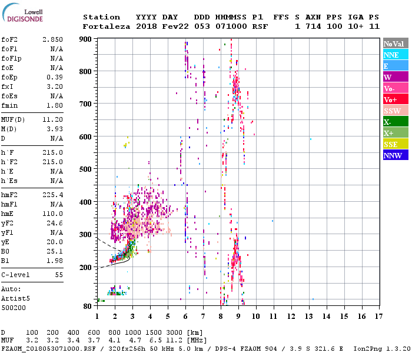Screen dimensions: 412x353
Task: Click the hmE value 110.0
Action: click(x=52, y=214)
